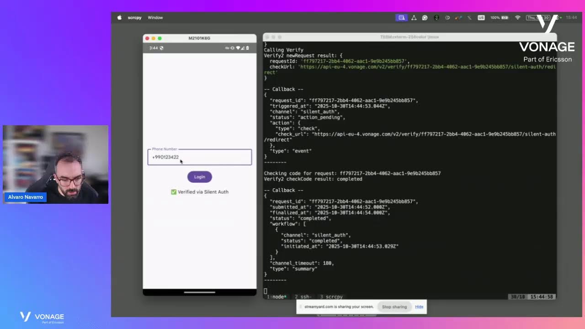Click the requestId value in terminal
585x329 pixels.
pyautogui.click(x=354, y=61)
